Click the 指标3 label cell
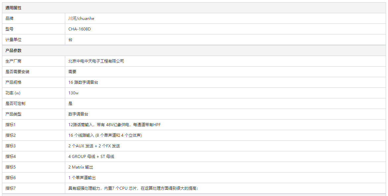The width and height of the screenshot is (388, 196). pos(34,146)
